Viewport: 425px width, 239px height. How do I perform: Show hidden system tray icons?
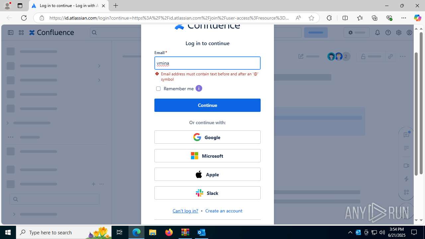350,232
